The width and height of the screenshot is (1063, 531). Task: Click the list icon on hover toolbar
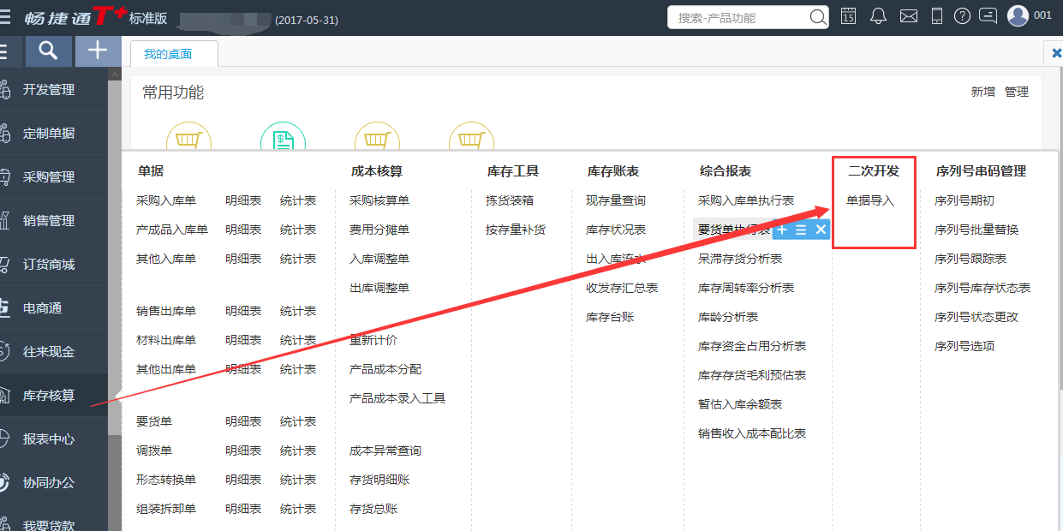pos(801,230)
